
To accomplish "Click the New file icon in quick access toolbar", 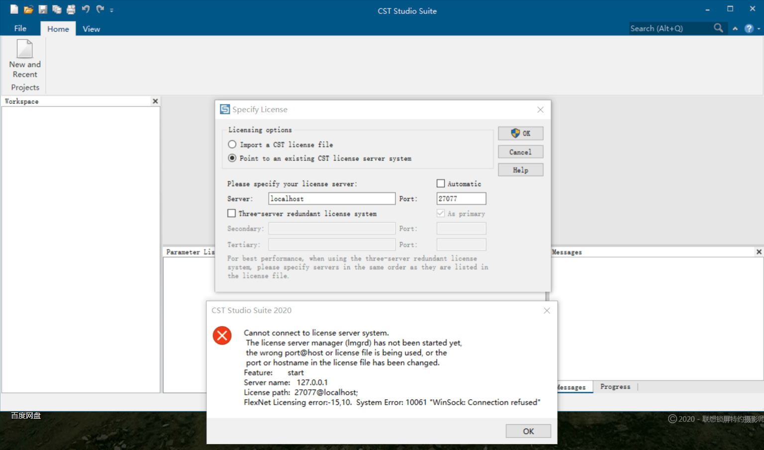I will point(14,9).
